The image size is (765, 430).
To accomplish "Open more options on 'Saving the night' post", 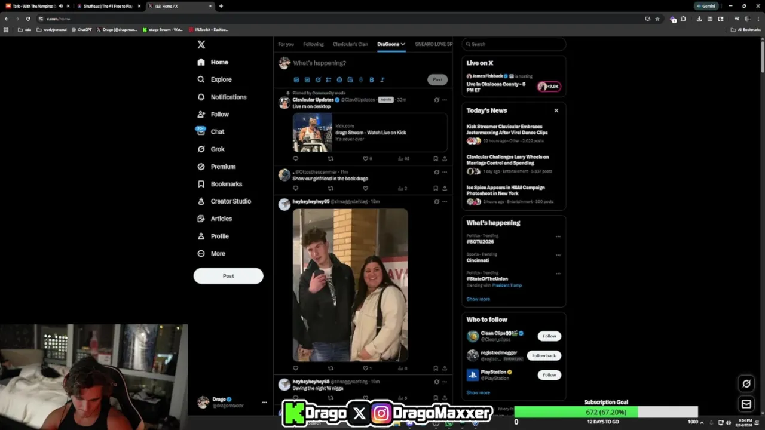I will pyautogui.click(x=445, y=381).
